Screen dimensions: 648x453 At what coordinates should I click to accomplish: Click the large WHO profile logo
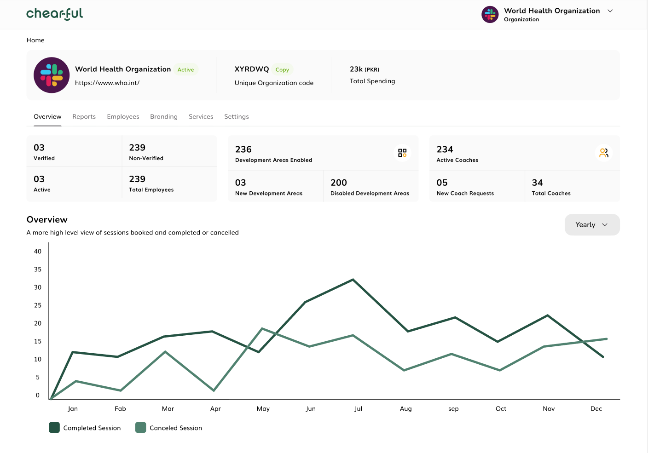(x=52, y=75)
